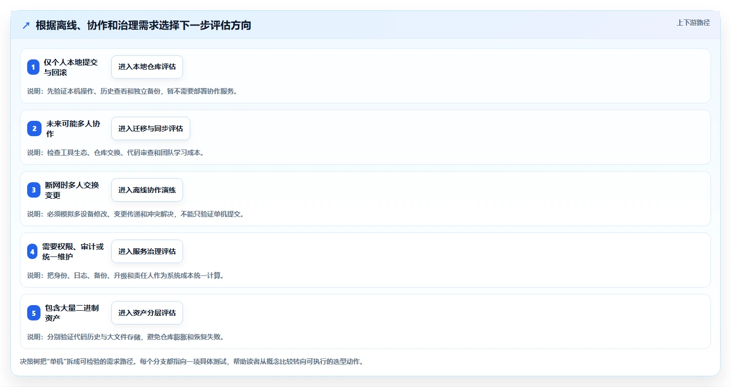Select text 包含大量二进制资产
Screen dimensions: 731x387
click(x=72, y=313)
